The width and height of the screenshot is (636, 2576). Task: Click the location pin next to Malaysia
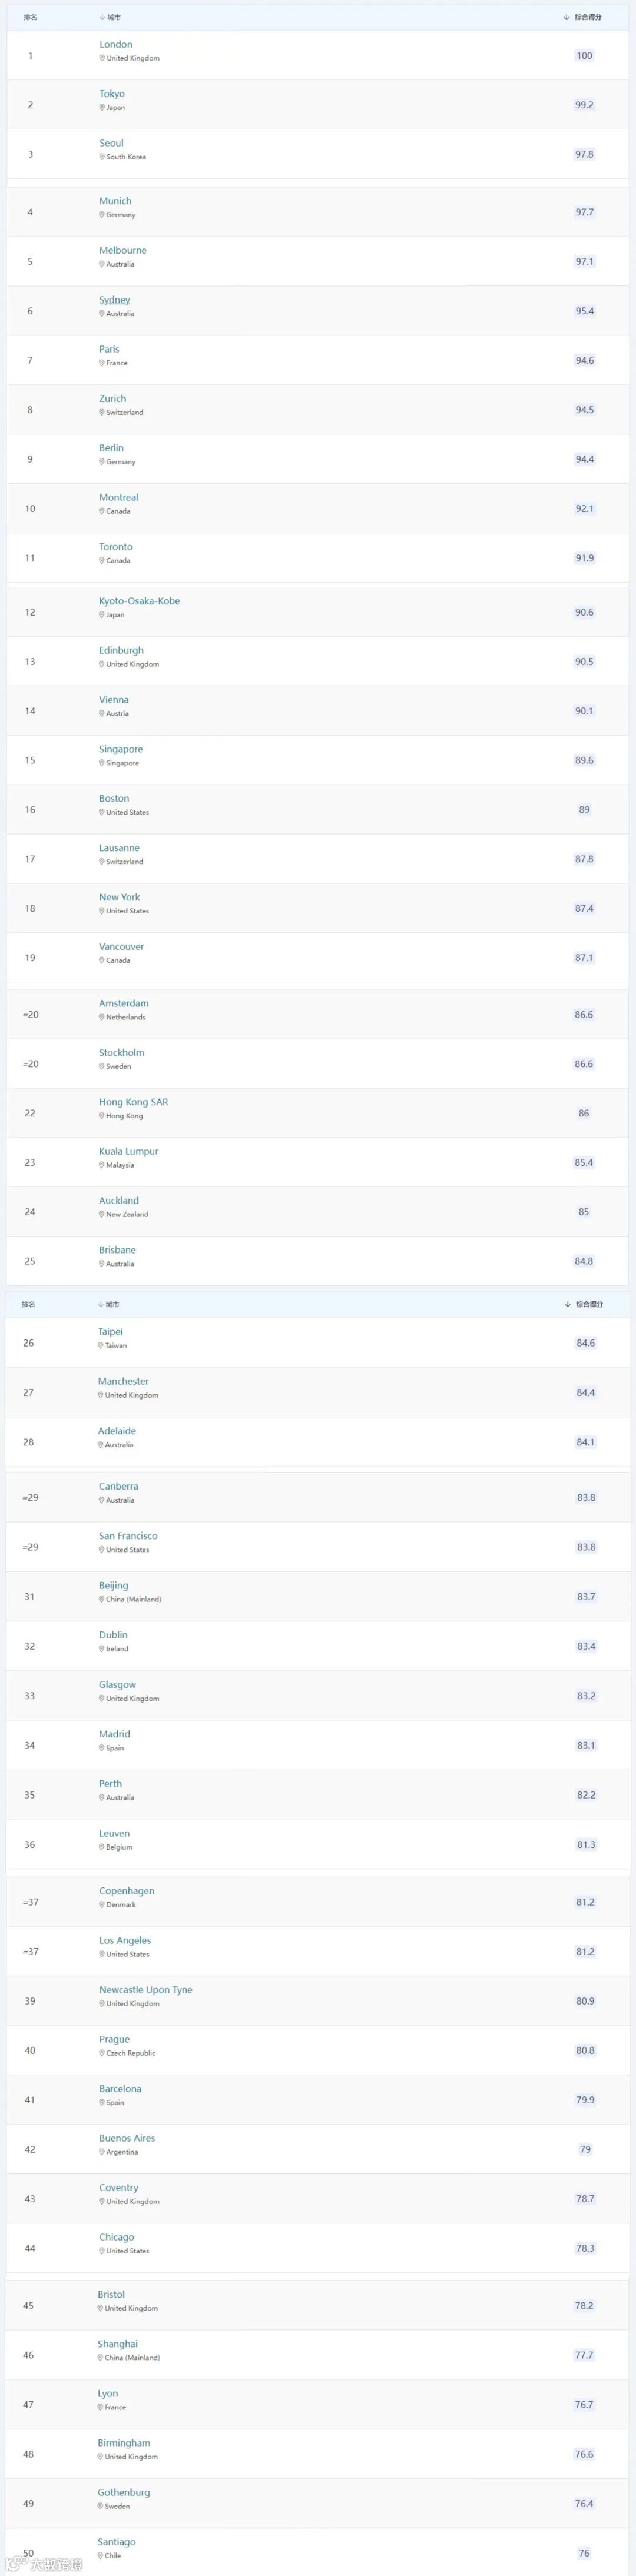[102, 1165]
